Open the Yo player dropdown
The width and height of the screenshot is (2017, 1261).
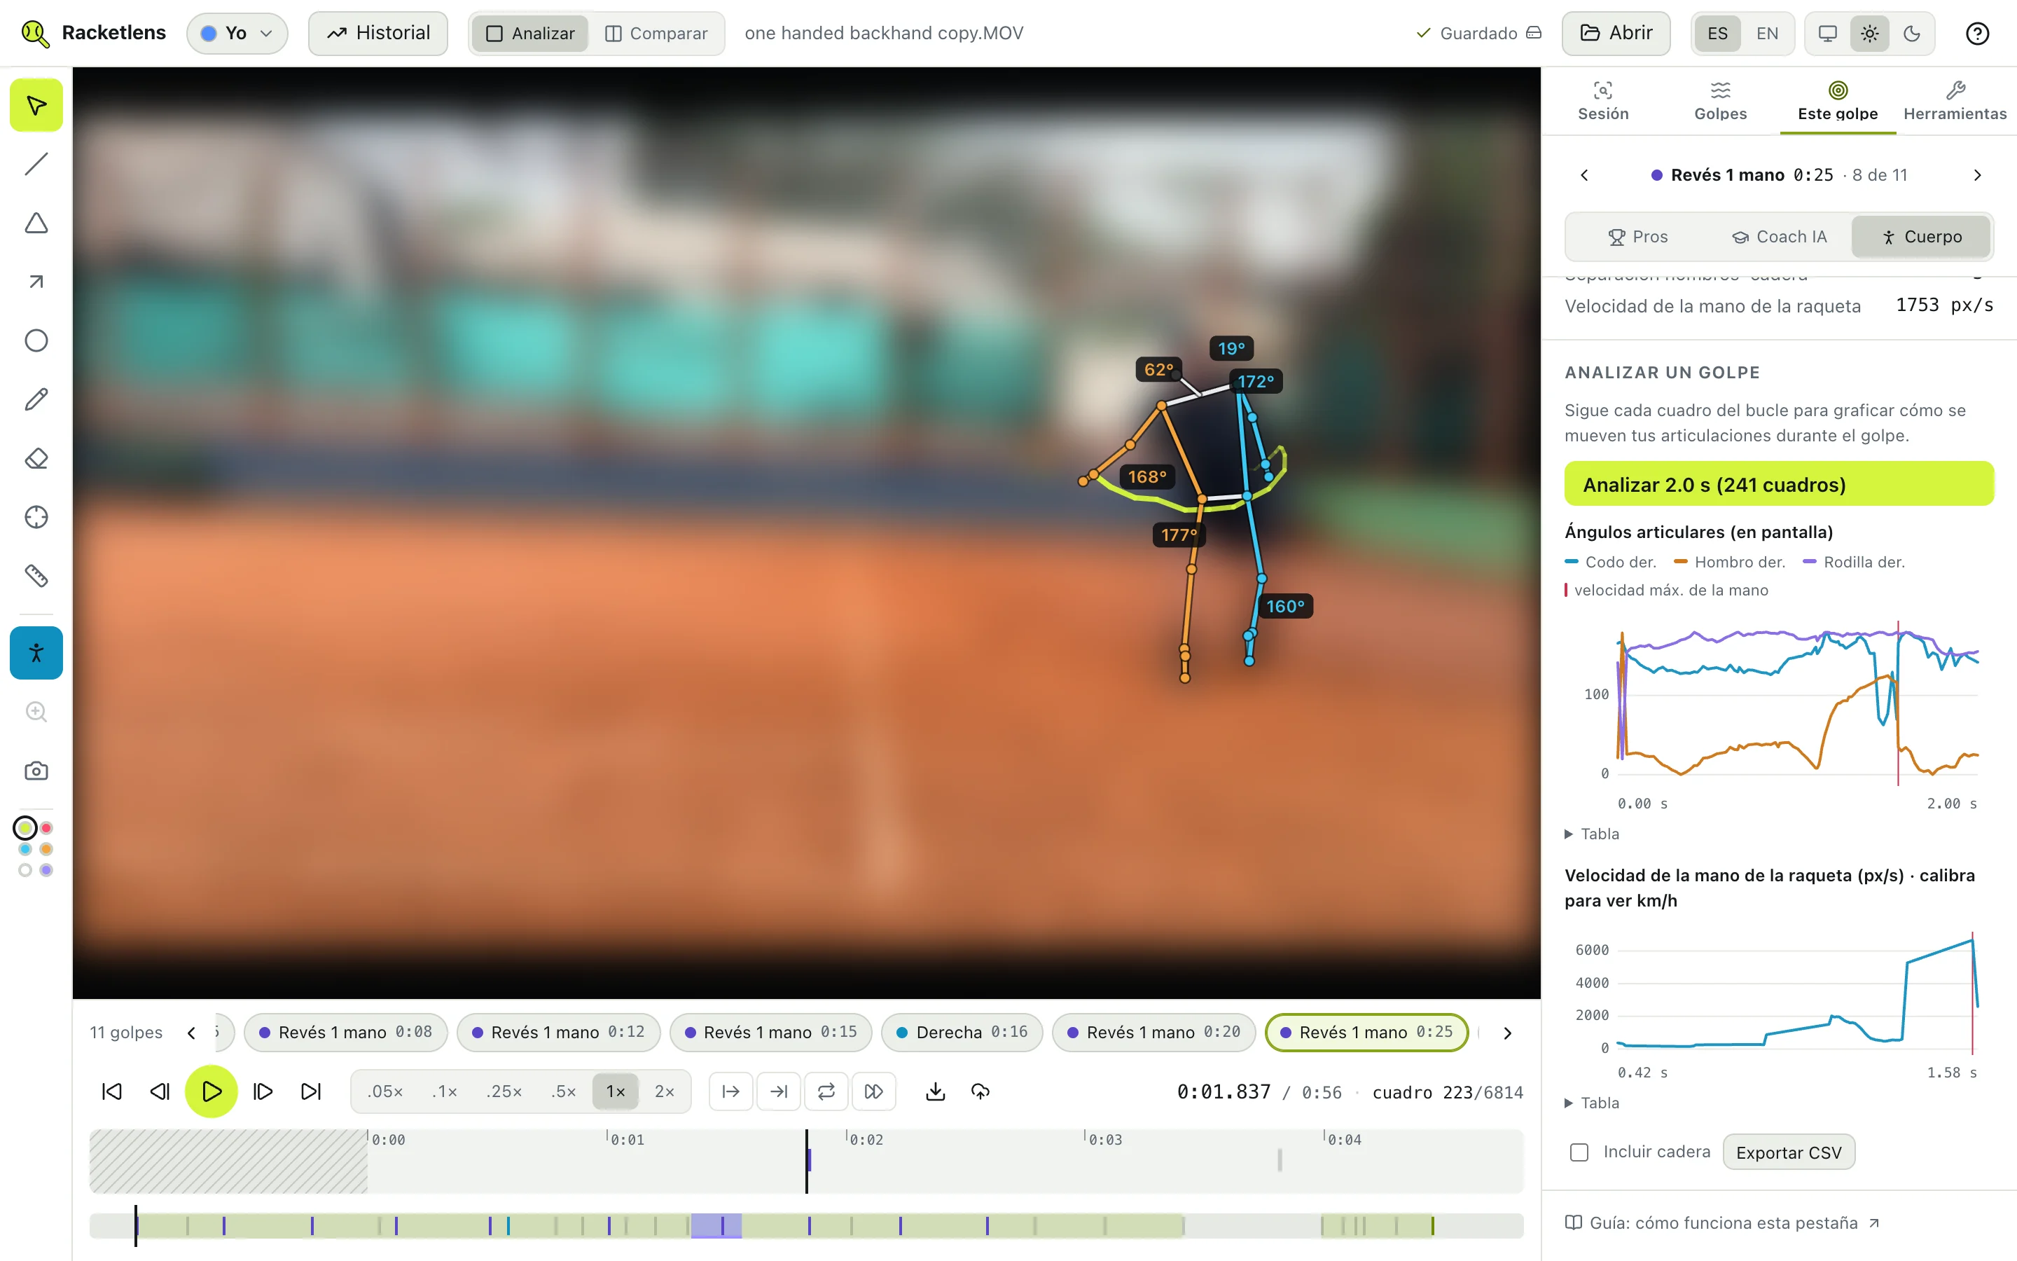[x=237, y=34]
